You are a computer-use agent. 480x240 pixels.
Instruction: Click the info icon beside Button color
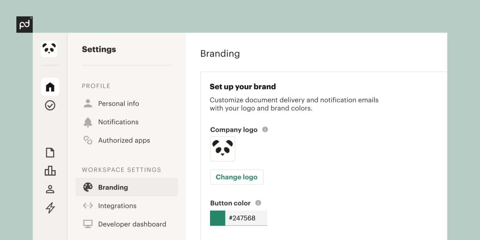point(258,203)
